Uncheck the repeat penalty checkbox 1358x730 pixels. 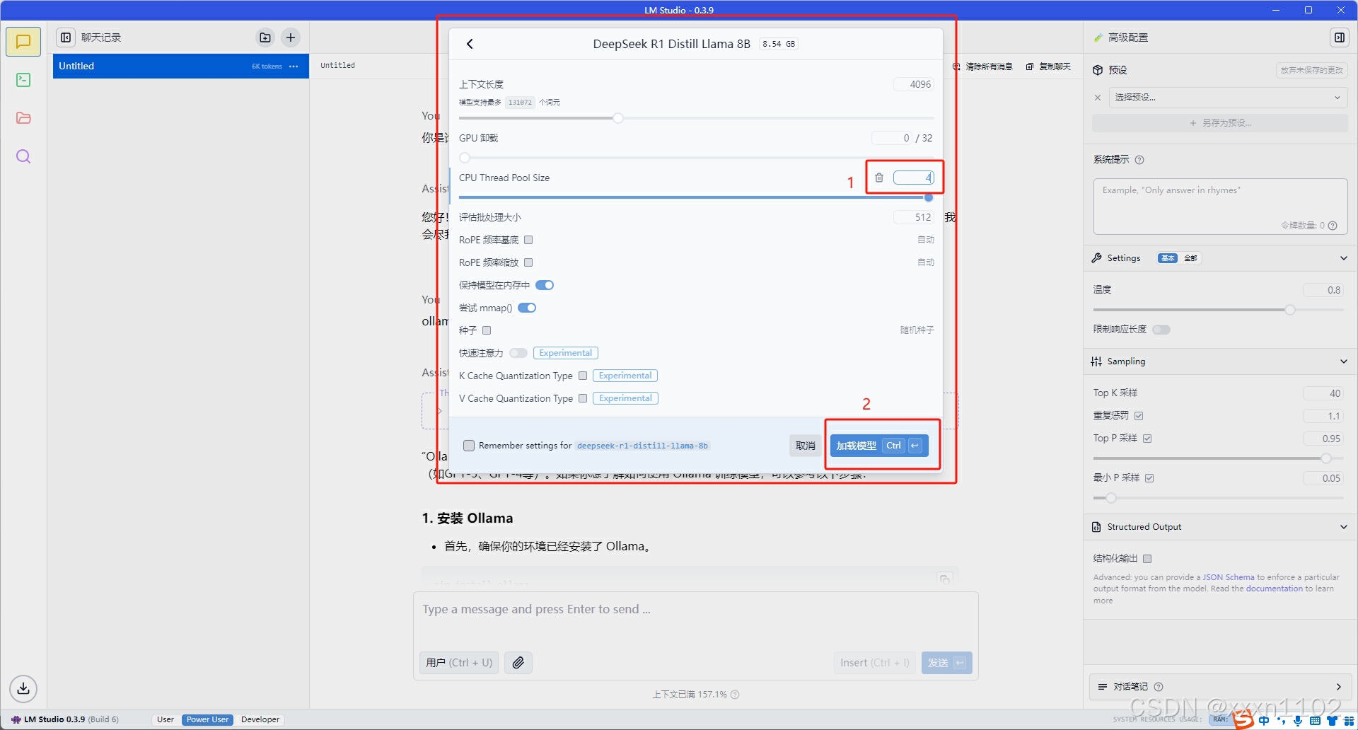coord(1139,416)
